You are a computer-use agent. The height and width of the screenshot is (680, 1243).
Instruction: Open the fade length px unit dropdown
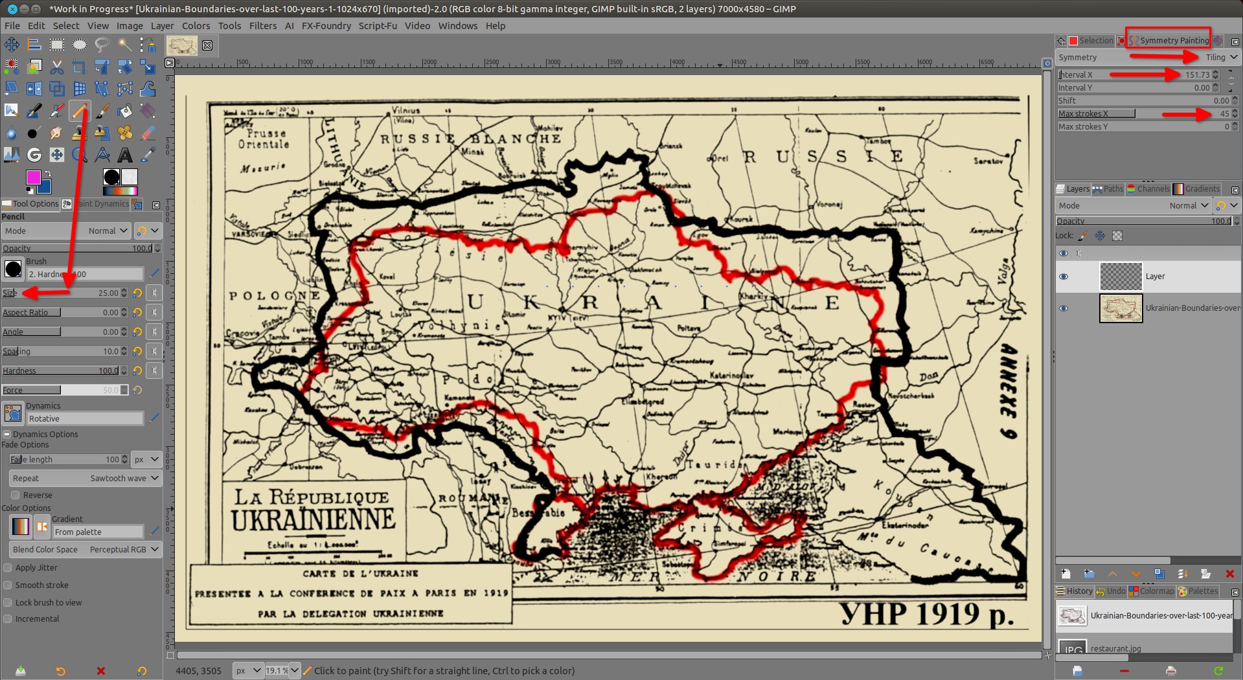click(146, 460)
